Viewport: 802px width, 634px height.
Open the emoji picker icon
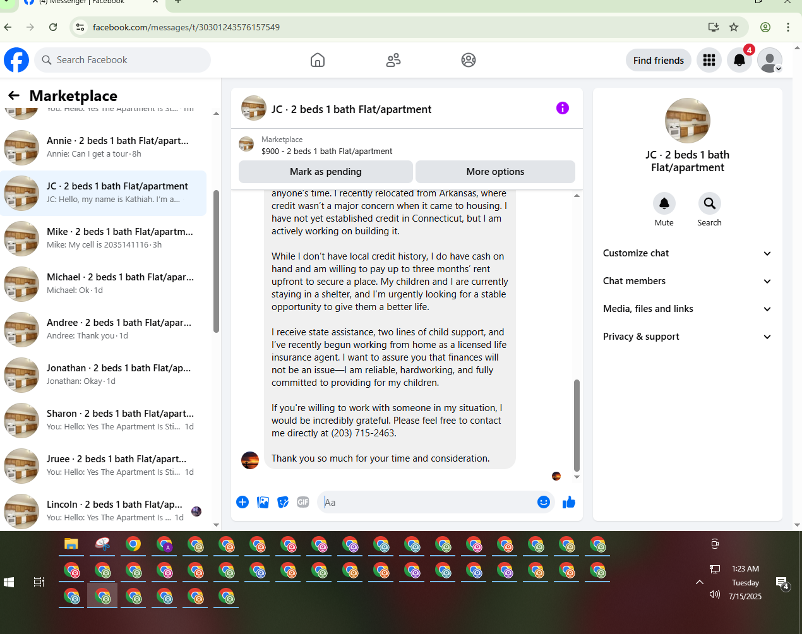point(544,502)
